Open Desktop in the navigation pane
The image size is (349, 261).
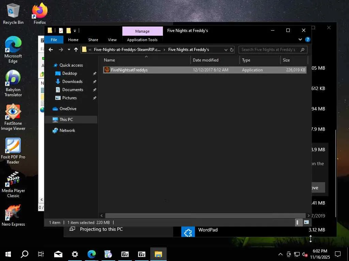70,73
